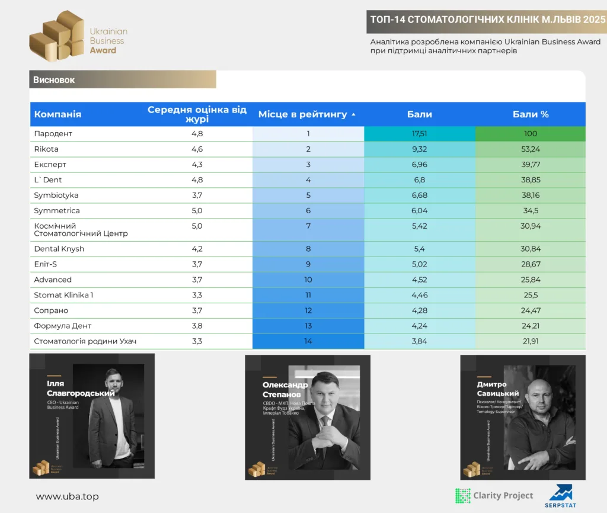Click the gold cubes icon in the Степанов card
Screen dimensions: 607x513
[257, 469]
